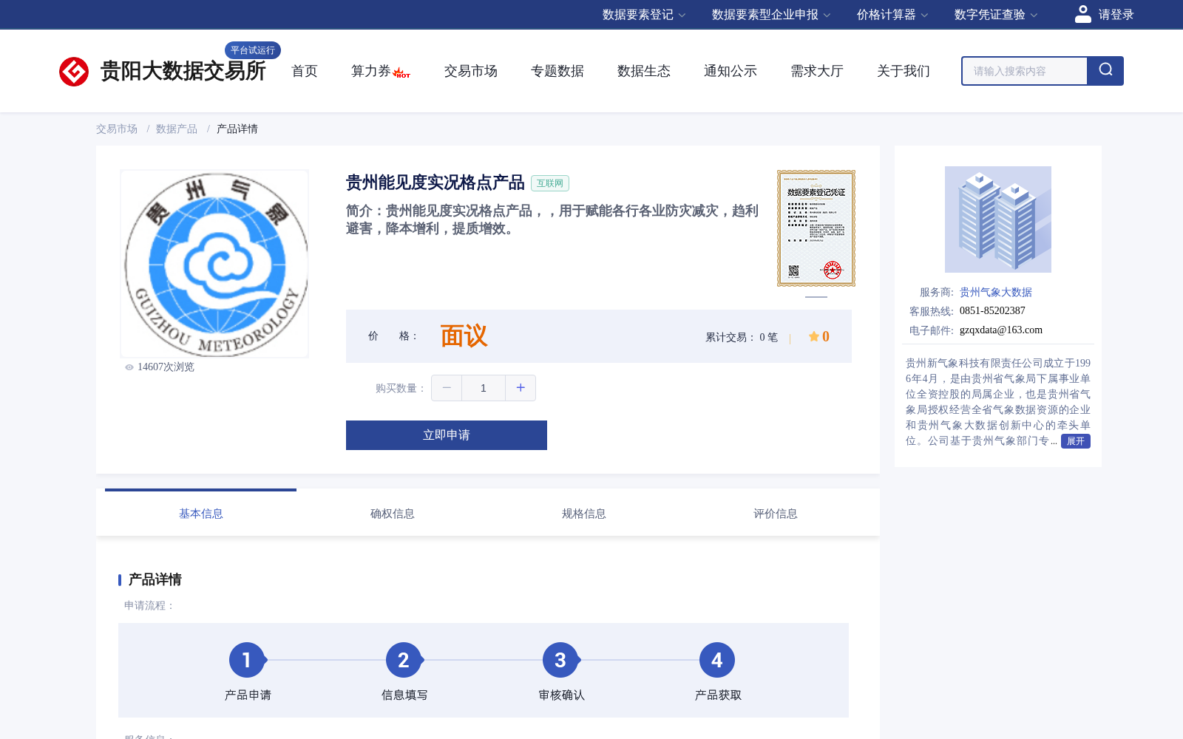This screenshot has height=739, width=1183.
Task: Click 数据产品 breadcrumb link
Action: tap(177, 129)
